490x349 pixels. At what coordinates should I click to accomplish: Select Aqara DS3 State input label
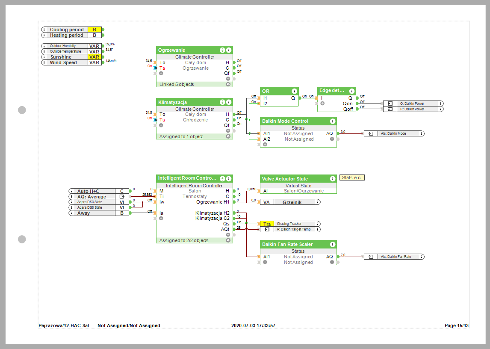tap(89, 202)
